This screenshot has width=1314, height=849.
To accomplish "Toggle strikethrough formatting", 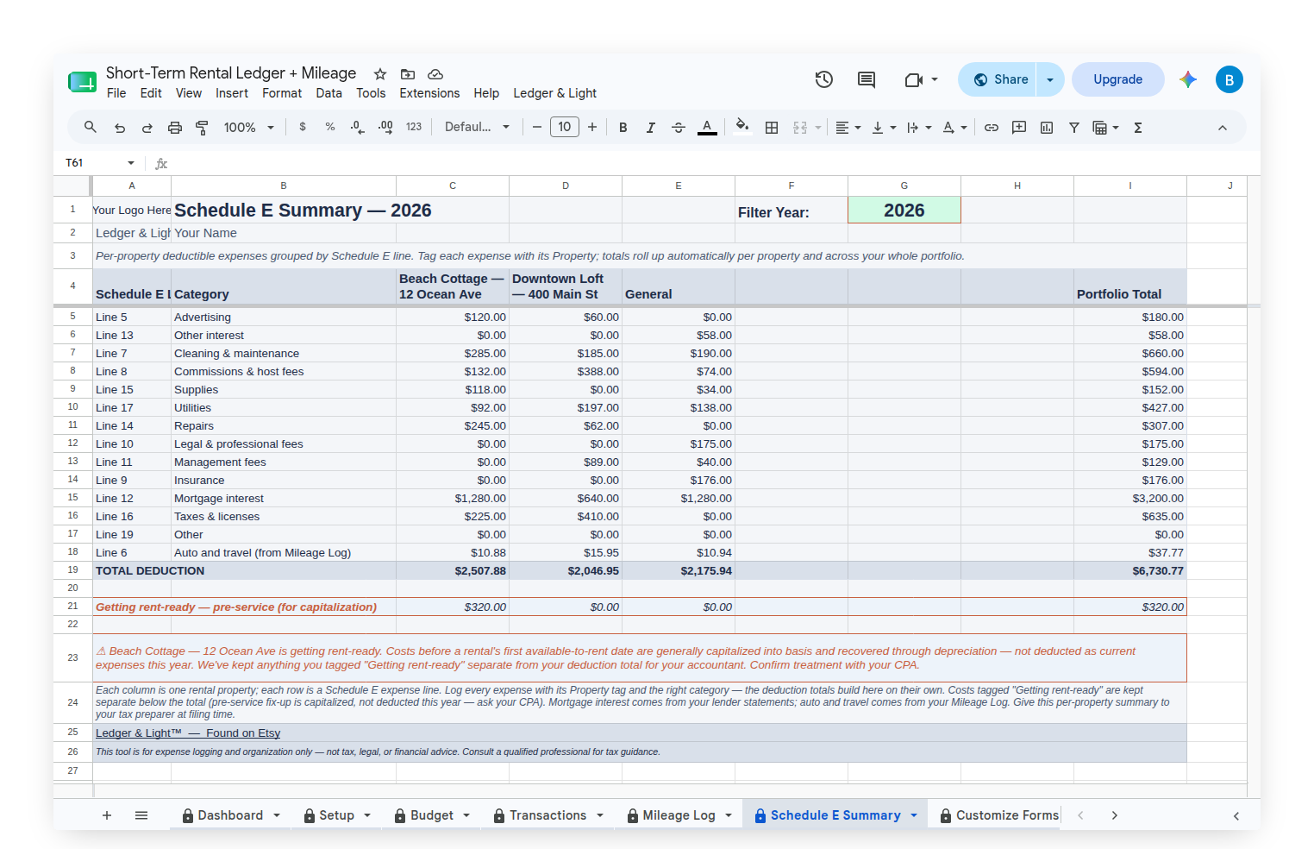I will point(679,127).
